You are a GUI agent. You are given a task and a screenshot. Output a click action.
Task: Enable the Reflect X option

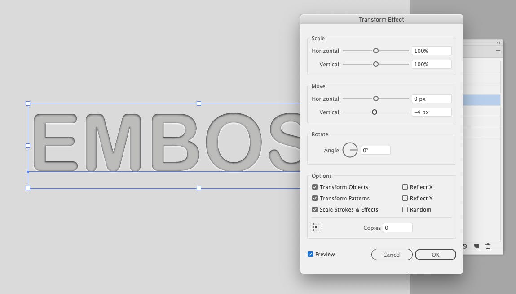(405, 187)
